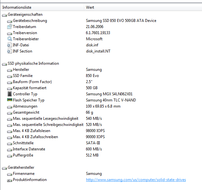Click the file icon beside INF-Datei
This screenshot has width=202, height=190.
[9, 45]
